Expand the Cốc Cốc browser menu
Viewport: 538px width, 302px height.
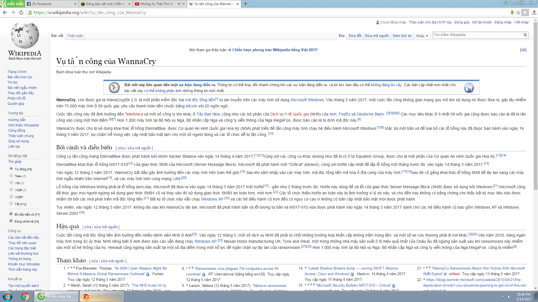(x=12, y=4)
